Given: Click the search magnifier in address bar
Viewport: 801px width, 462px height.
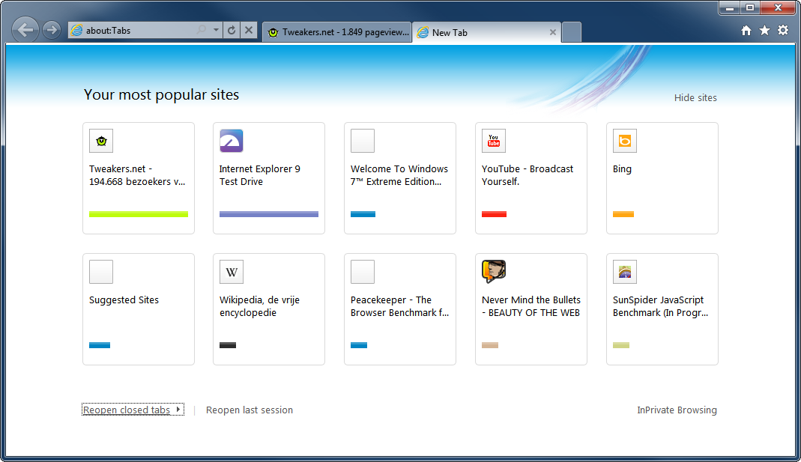Looking at the screenshot, I should point(202,30).
